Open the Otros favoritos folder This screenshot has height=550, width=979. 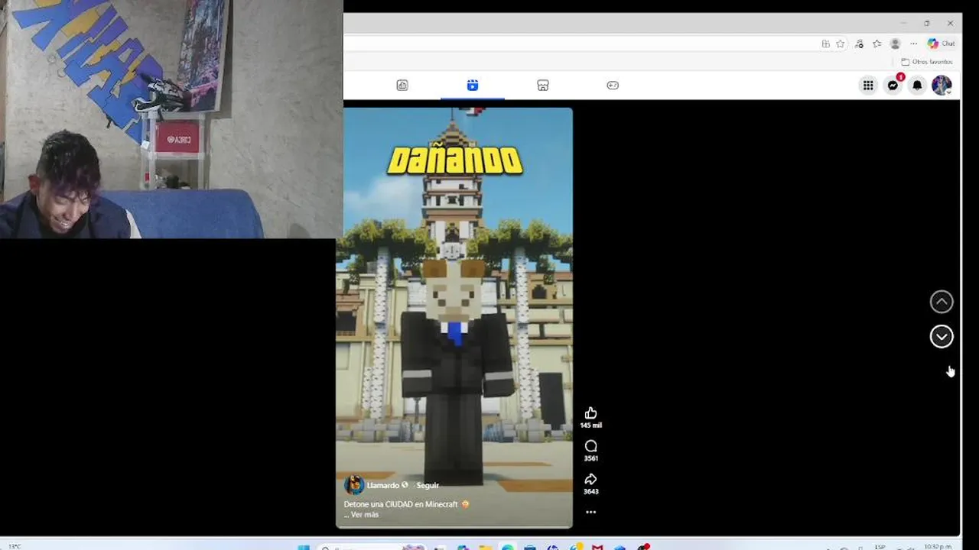pos(927,62)
